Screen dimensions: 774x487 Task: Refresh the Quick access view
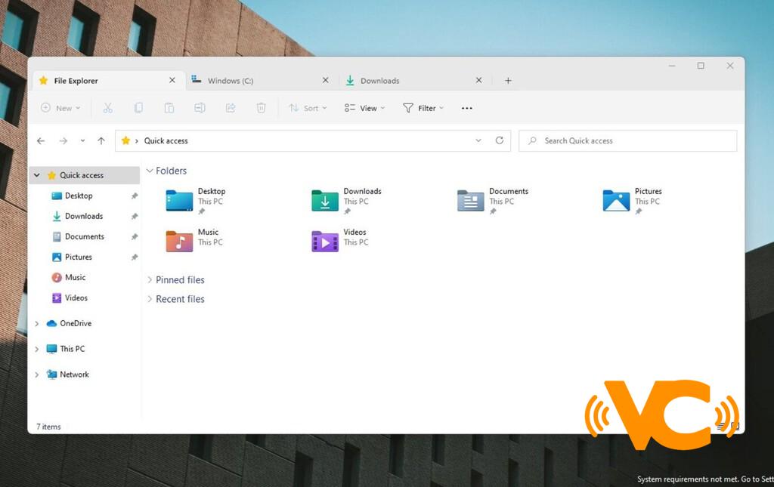(x=499, y=140)
